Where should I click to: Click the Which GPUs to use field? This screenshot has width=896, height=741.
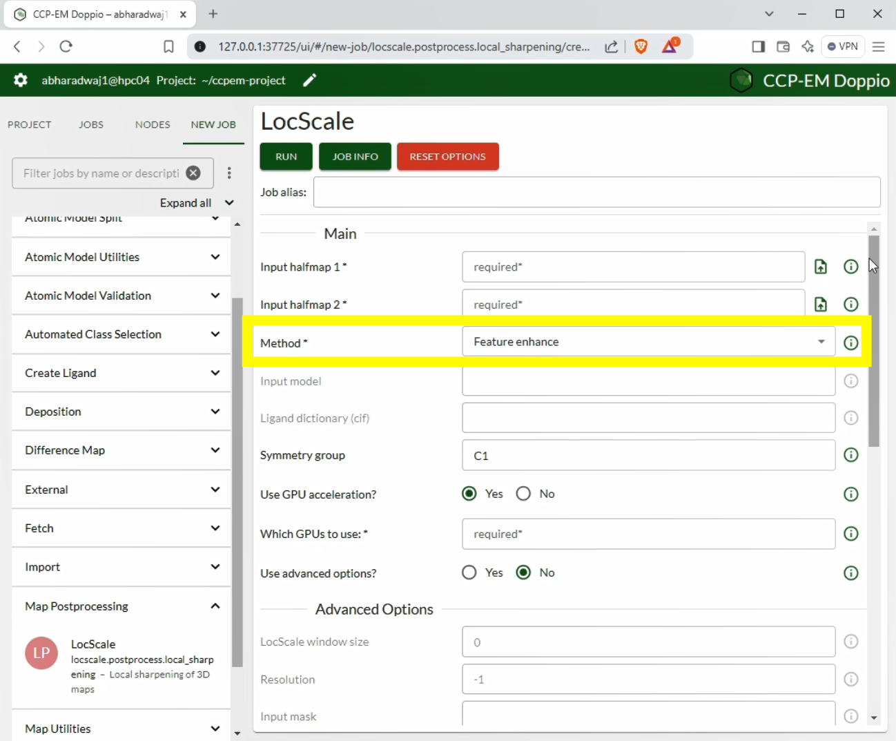(x=648, y=534)
